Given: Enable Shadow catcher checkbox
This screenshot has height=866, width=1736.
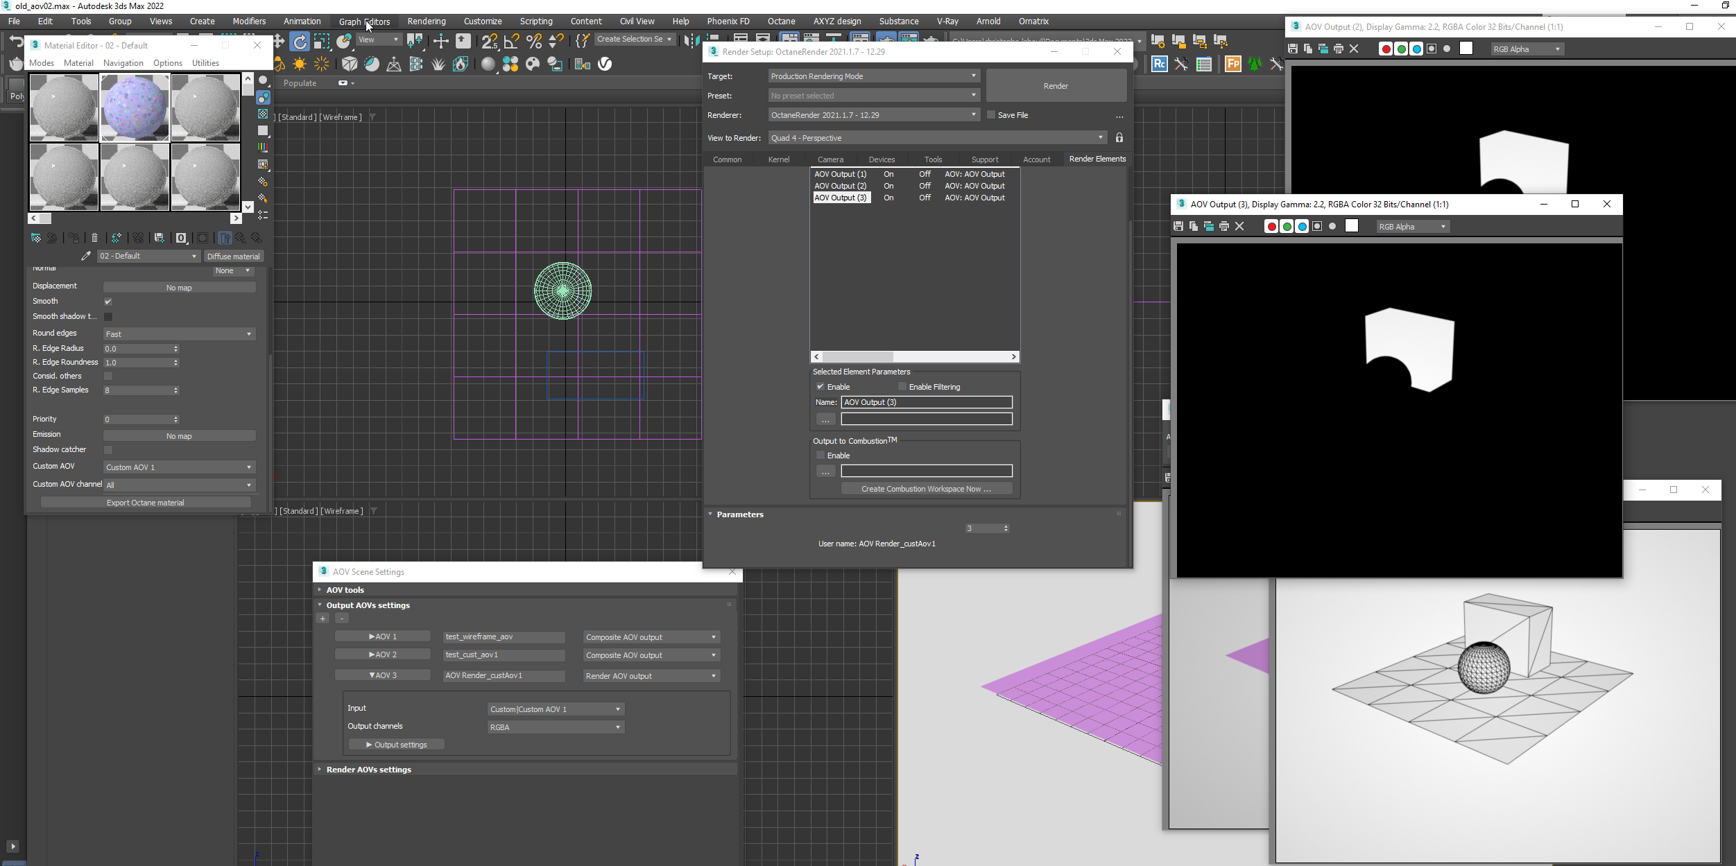Looking at the screenshot, I should point(108,450).
